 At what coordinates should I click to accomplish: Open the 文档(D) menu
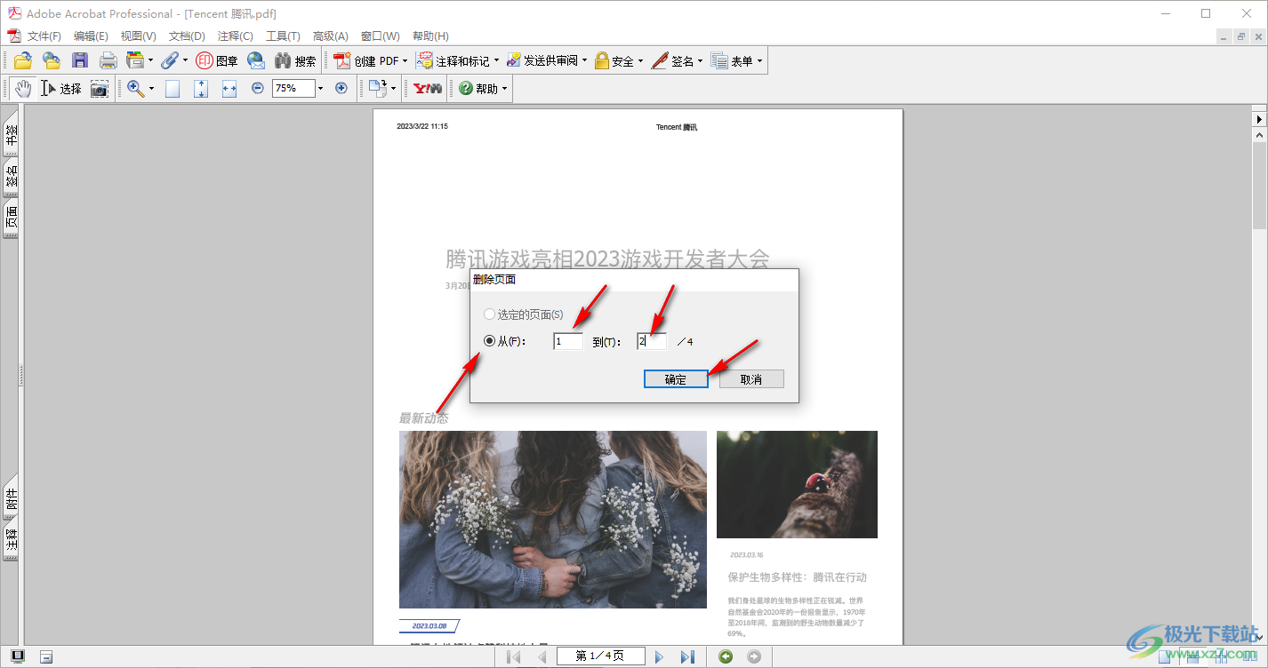click(187, 36)
